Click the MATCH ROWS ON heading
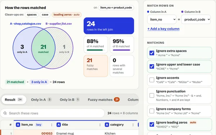This screenshot has width=216, height=135. click(160, 6)
